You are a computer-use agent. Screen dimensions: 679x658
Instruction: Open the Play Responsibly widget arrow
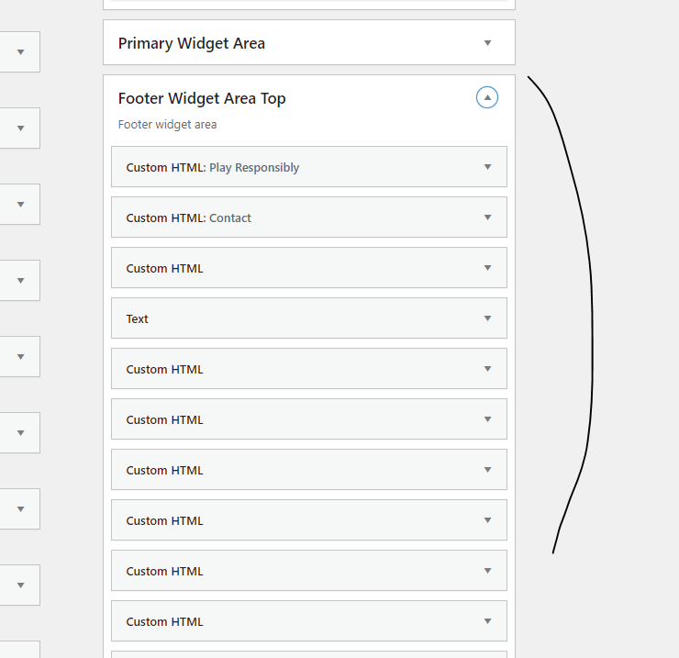(x=487, y=167)
